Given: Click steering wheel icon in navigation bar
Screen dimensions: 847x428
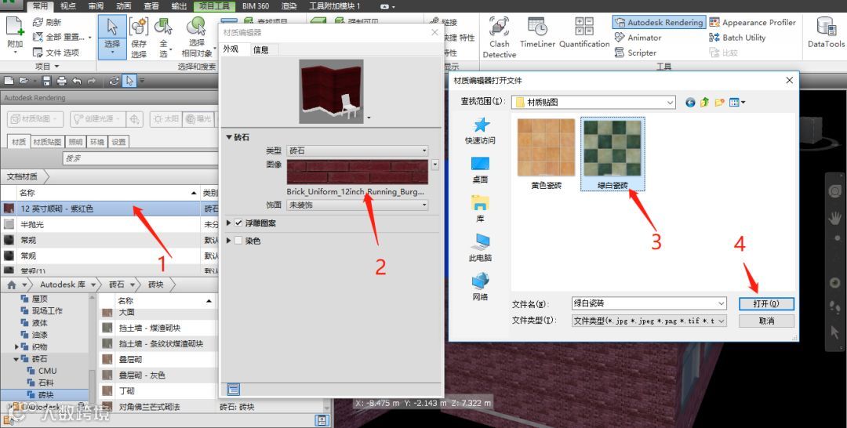Looking at the screenshot, I should (x=834, y=191).
